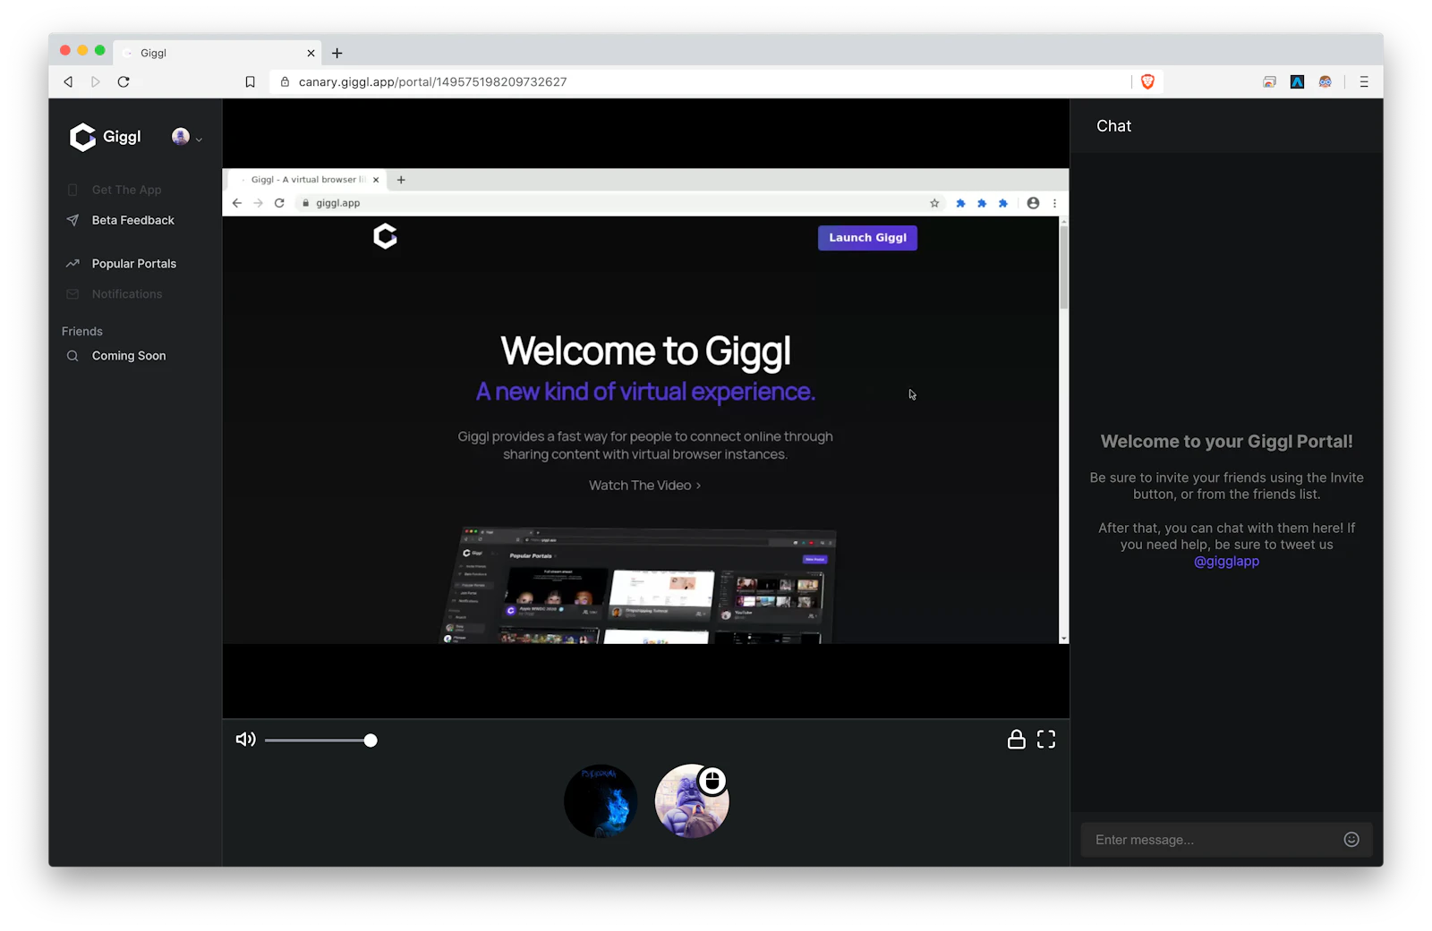1432x931 pixels.
Task: Click the volume slider handle
Action: 371,741
